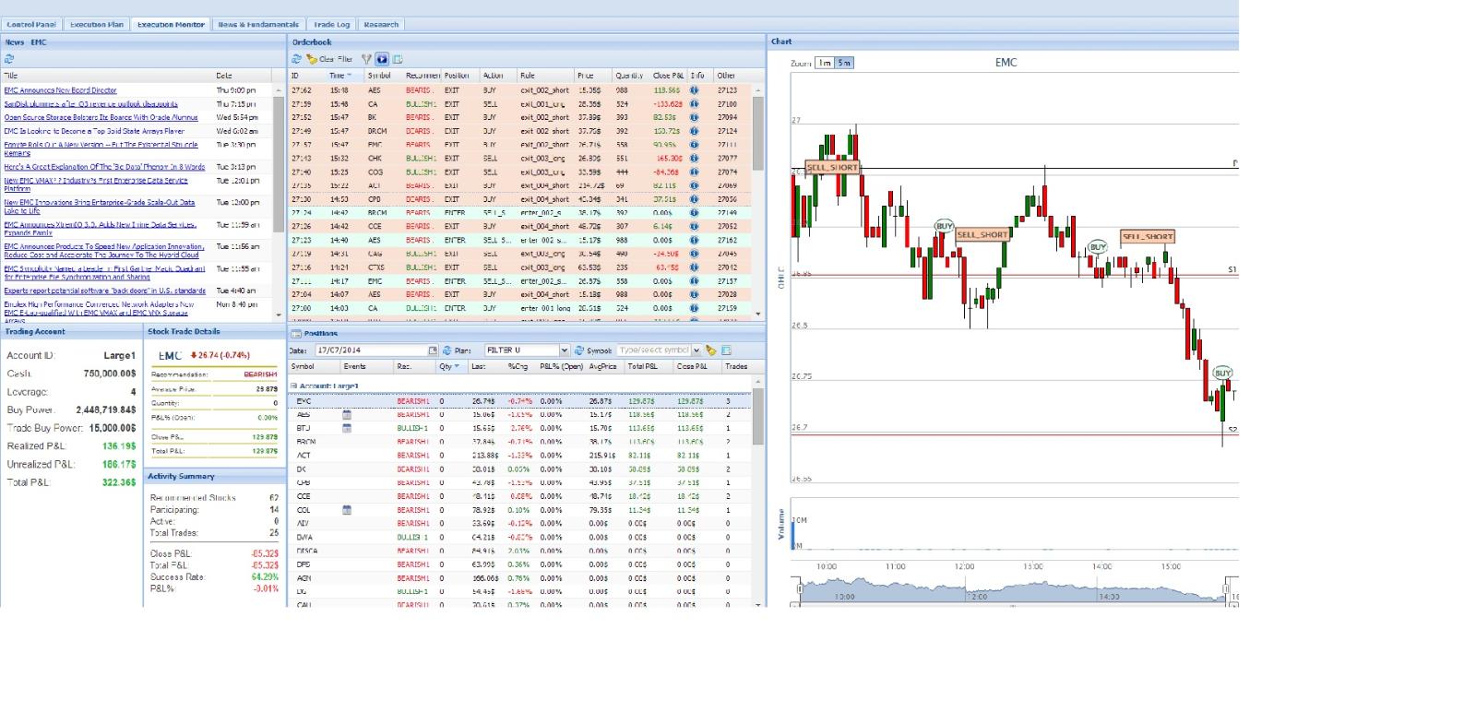This screenshot has height=724, width=1476.
Task: Click the News list scrollbar thumb
Action: pyautogui.click(x=279, y=164)
